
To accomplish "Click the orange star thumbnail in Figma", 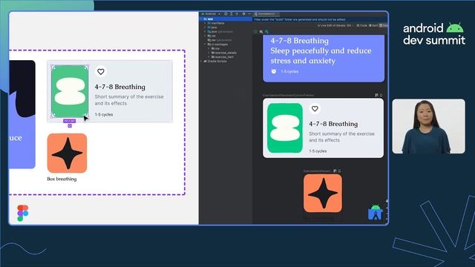I will point(67,154).
